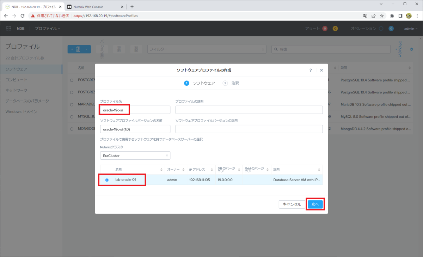Viewport: 423px width, 257px height.
Task: Click the yellow alert count badge
Action: [335, 29]
